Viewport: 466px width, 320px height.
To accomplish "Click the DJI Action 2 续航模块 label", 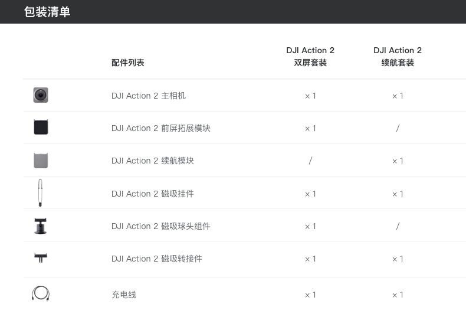I will point(153,161).
